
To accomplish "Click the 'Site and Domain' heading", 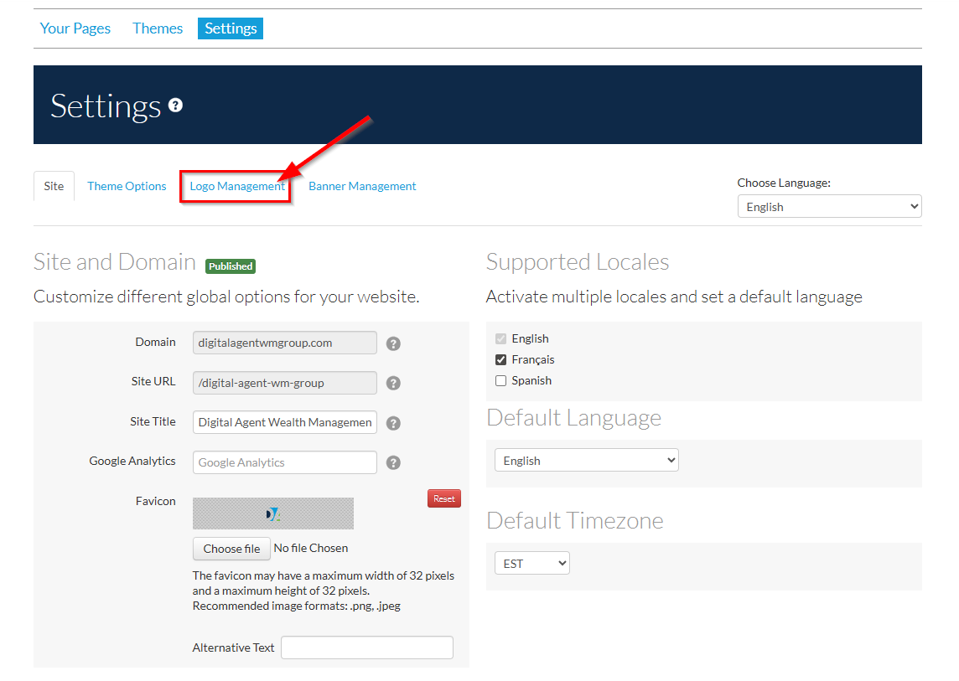I will click(114, 261).
